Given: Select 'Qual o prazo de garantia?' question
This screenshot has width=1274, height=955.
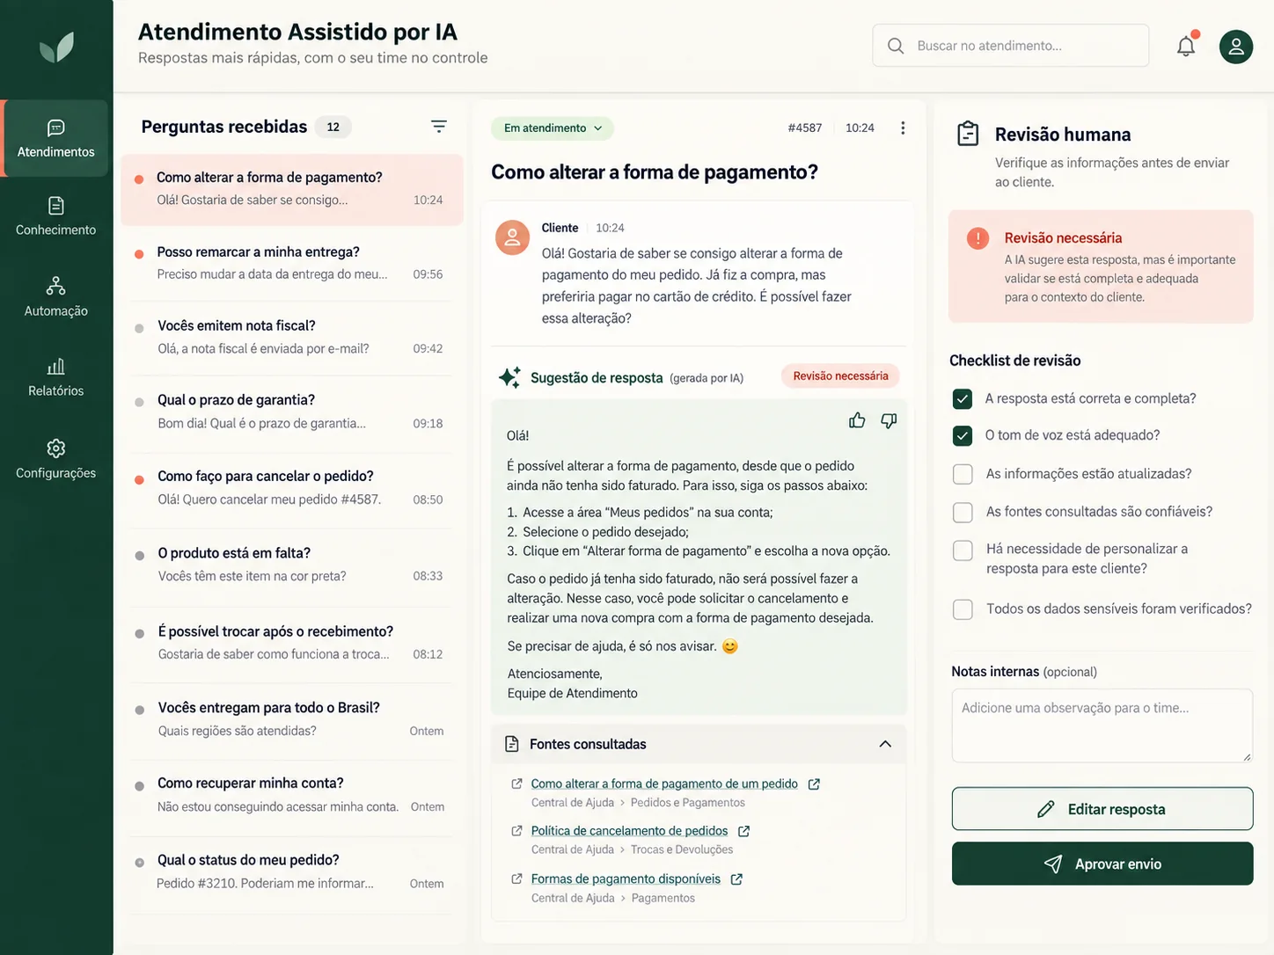Looking at the screenshot, I should click(x=292, y=412).
